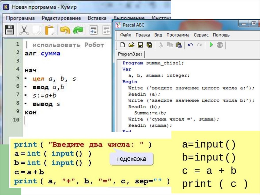Click the 'Readln (summa);' line
Screen dimensions: 260x195
(x=150, y=125)
